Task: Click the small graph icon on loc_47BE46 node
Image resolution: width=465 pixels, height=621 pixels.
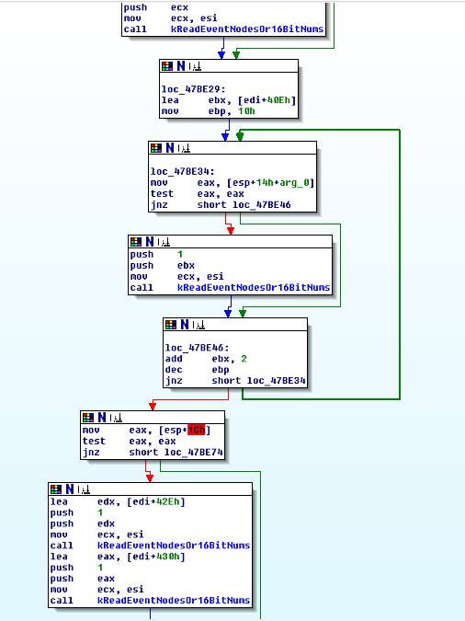Action: (198, 325)
